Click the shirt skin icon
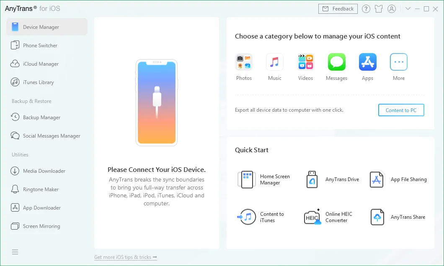Image resolution: width=444 pixels, height=266 pixels. click(379, 9)
